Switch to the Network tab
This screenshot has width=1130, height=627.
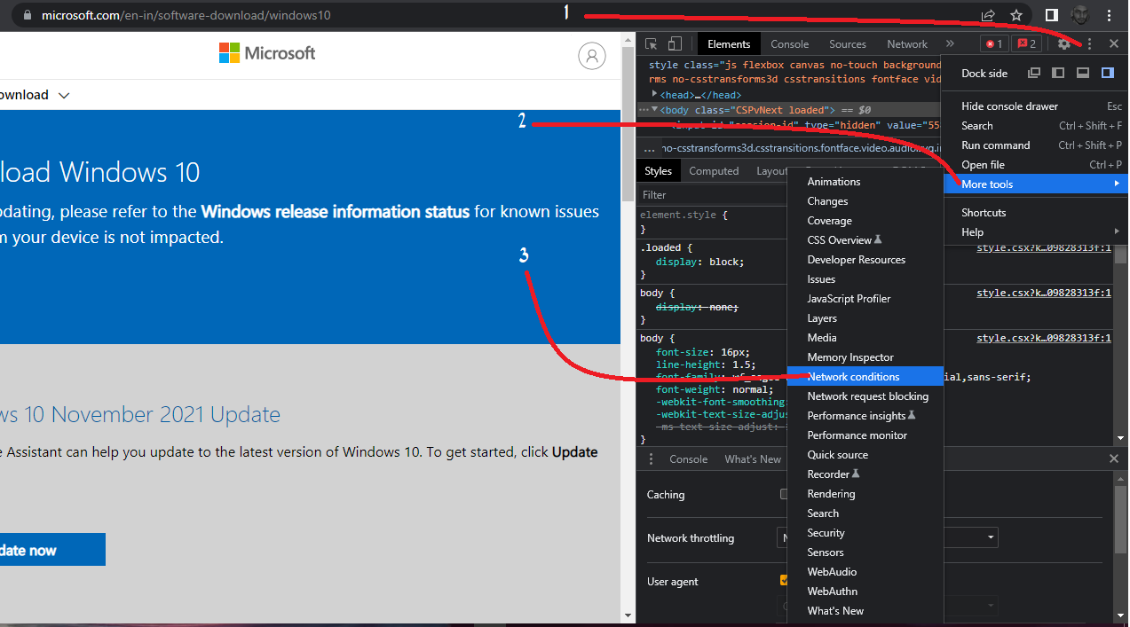pyautogui.click(x=907, y=44)
